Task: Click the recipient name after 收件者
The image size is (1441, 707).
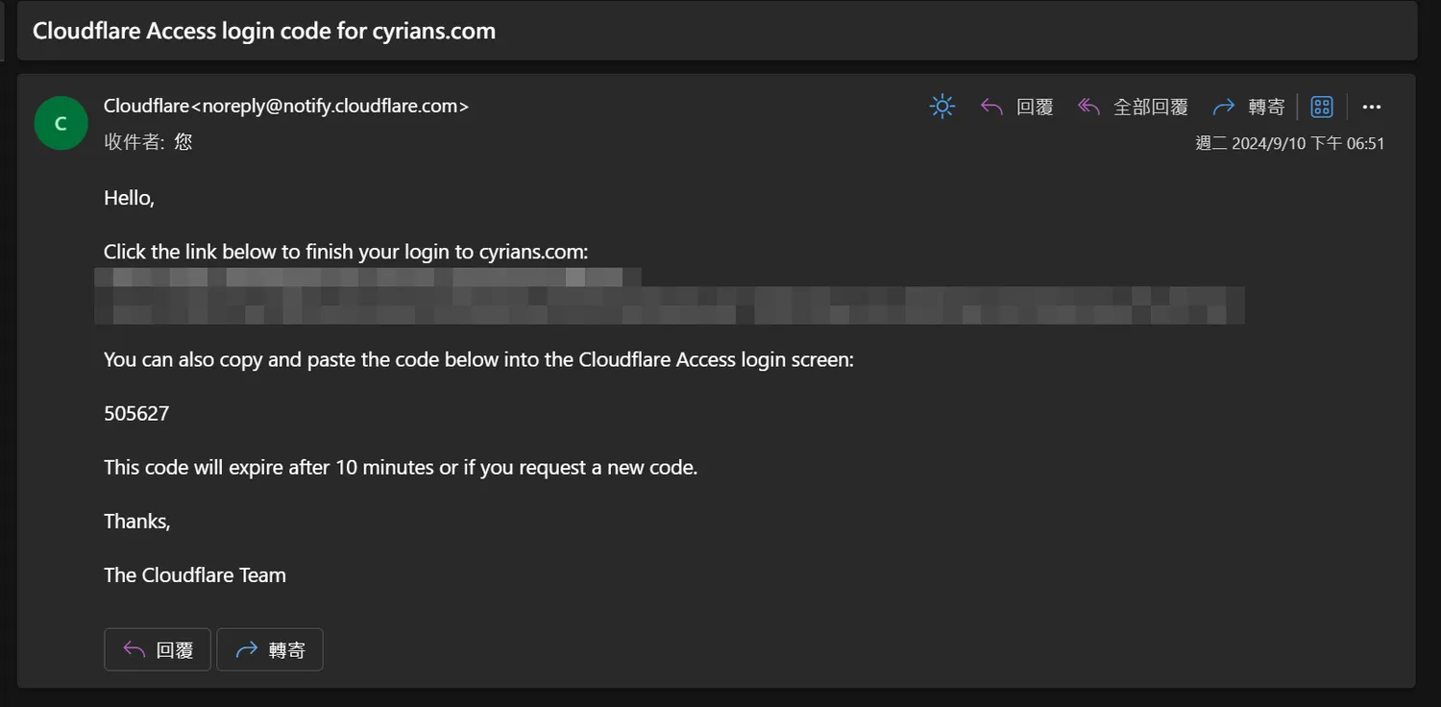Action: [x=183, y=142]
